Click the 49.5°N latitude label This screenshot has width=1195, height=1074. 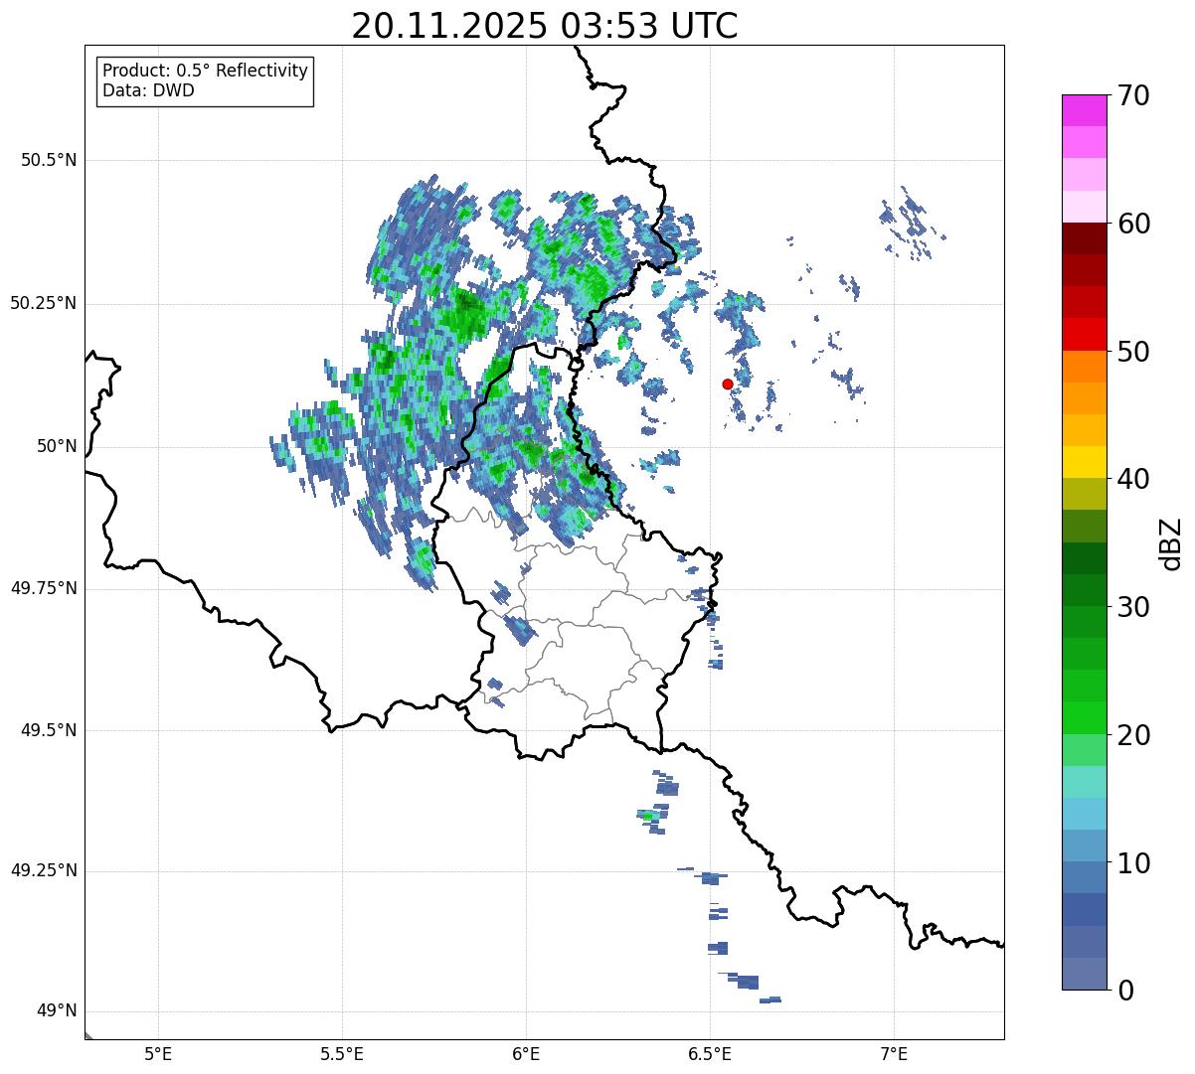48,730
